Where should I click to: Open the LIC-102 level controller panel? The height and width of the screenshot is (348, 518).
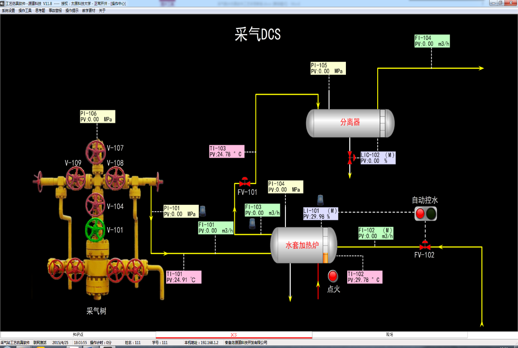(x=378, y=158)
